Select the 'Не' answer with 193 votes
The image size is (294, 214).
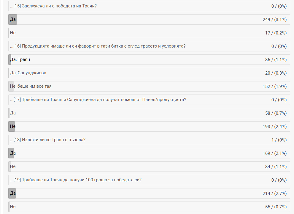[13, 126]
